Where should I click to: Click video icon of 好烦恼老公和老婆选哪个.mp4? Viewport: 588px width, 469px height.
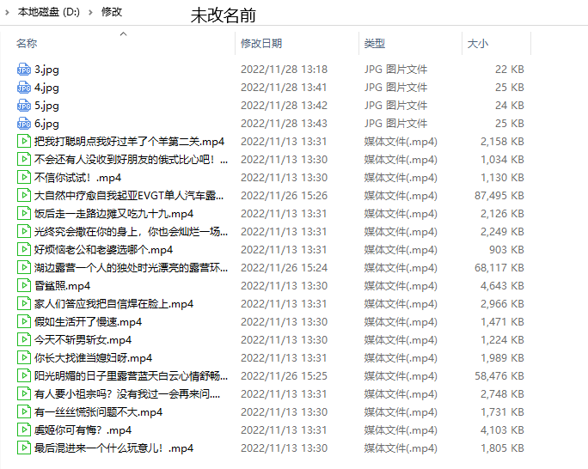24,249
